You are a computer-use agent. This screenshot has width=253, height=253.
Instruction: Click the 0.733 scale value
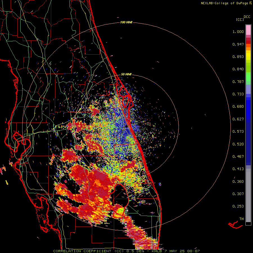tap(238, 94)
